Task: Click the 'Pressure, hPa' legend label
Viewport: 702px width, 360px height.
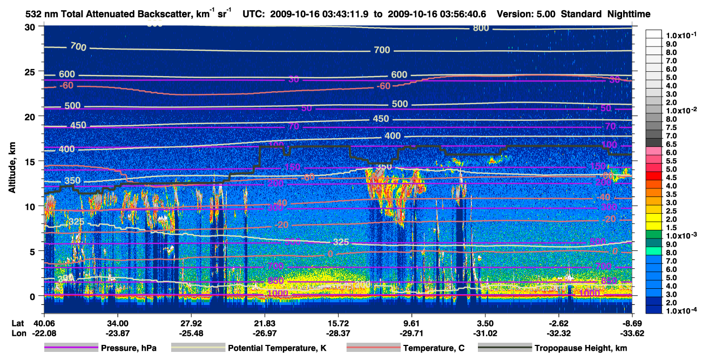Action: [128, 348]
